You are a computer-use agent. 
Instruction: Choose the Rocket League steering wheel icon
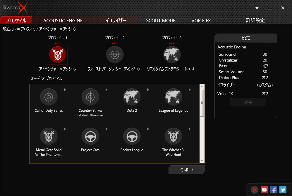pyautogui.click(x=132, y=136)
